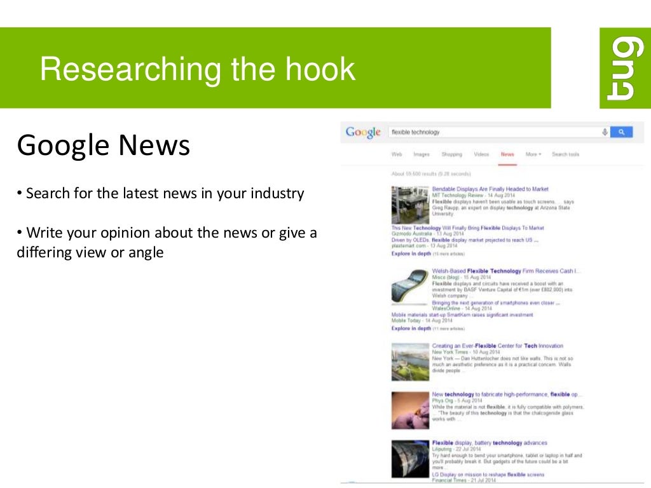Open 'Mobile materials start-up SmartKem raises' link
Viewport: 651px width, 488px height.
click(x=462, y=315)
